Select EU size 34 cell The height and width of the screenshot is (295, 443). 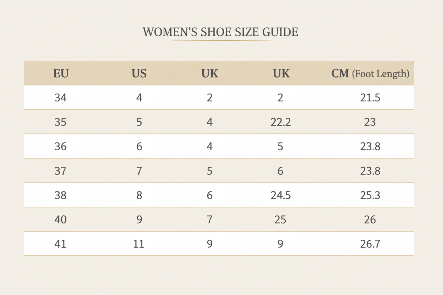pyautogui.click(x=61, y=98)
